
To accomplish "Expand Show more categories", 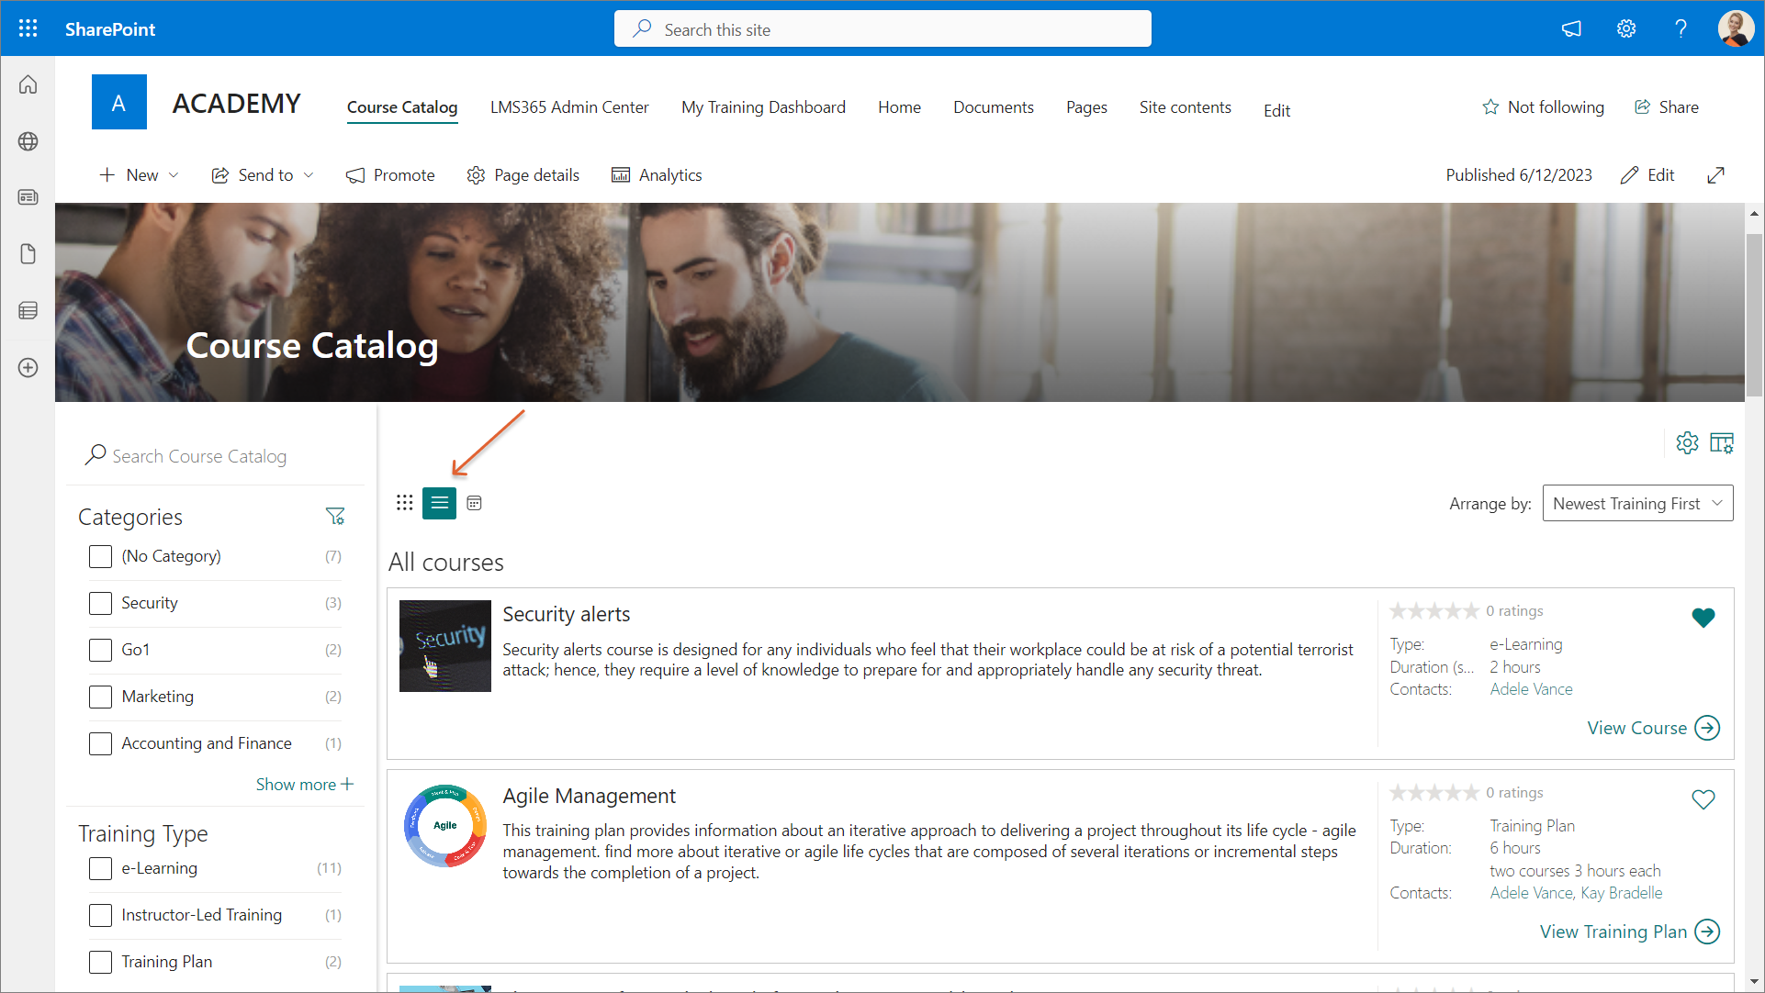I will 304,785.
